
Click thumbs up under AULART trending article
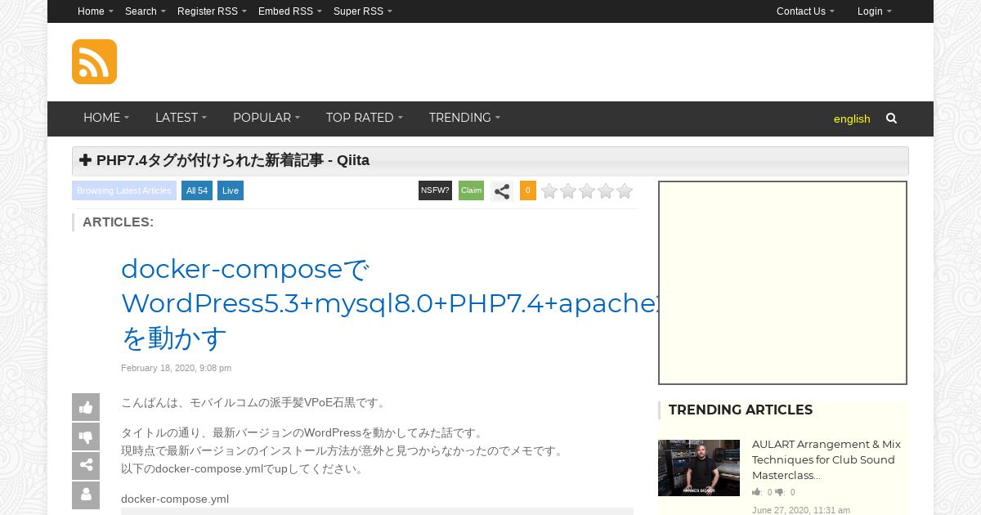757,492
